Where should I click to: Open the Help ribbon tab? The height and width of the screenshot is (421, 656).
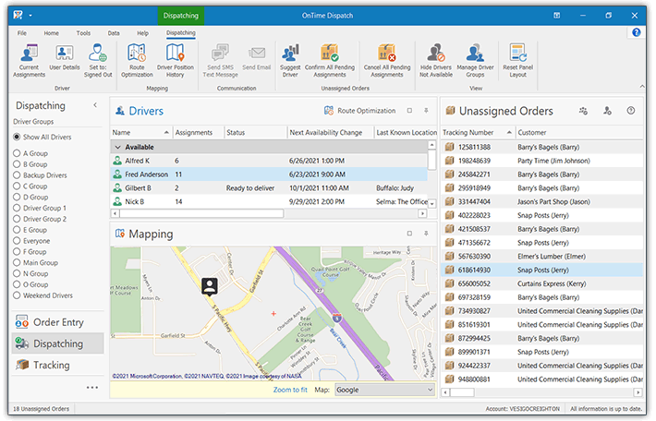pyautogui.click(x=142, y=32)
